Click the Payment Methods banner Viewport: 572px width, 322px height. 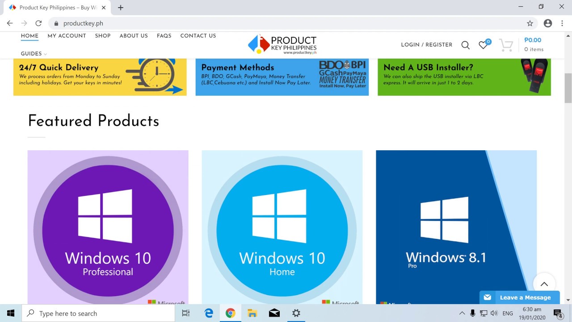coord(282,77)
